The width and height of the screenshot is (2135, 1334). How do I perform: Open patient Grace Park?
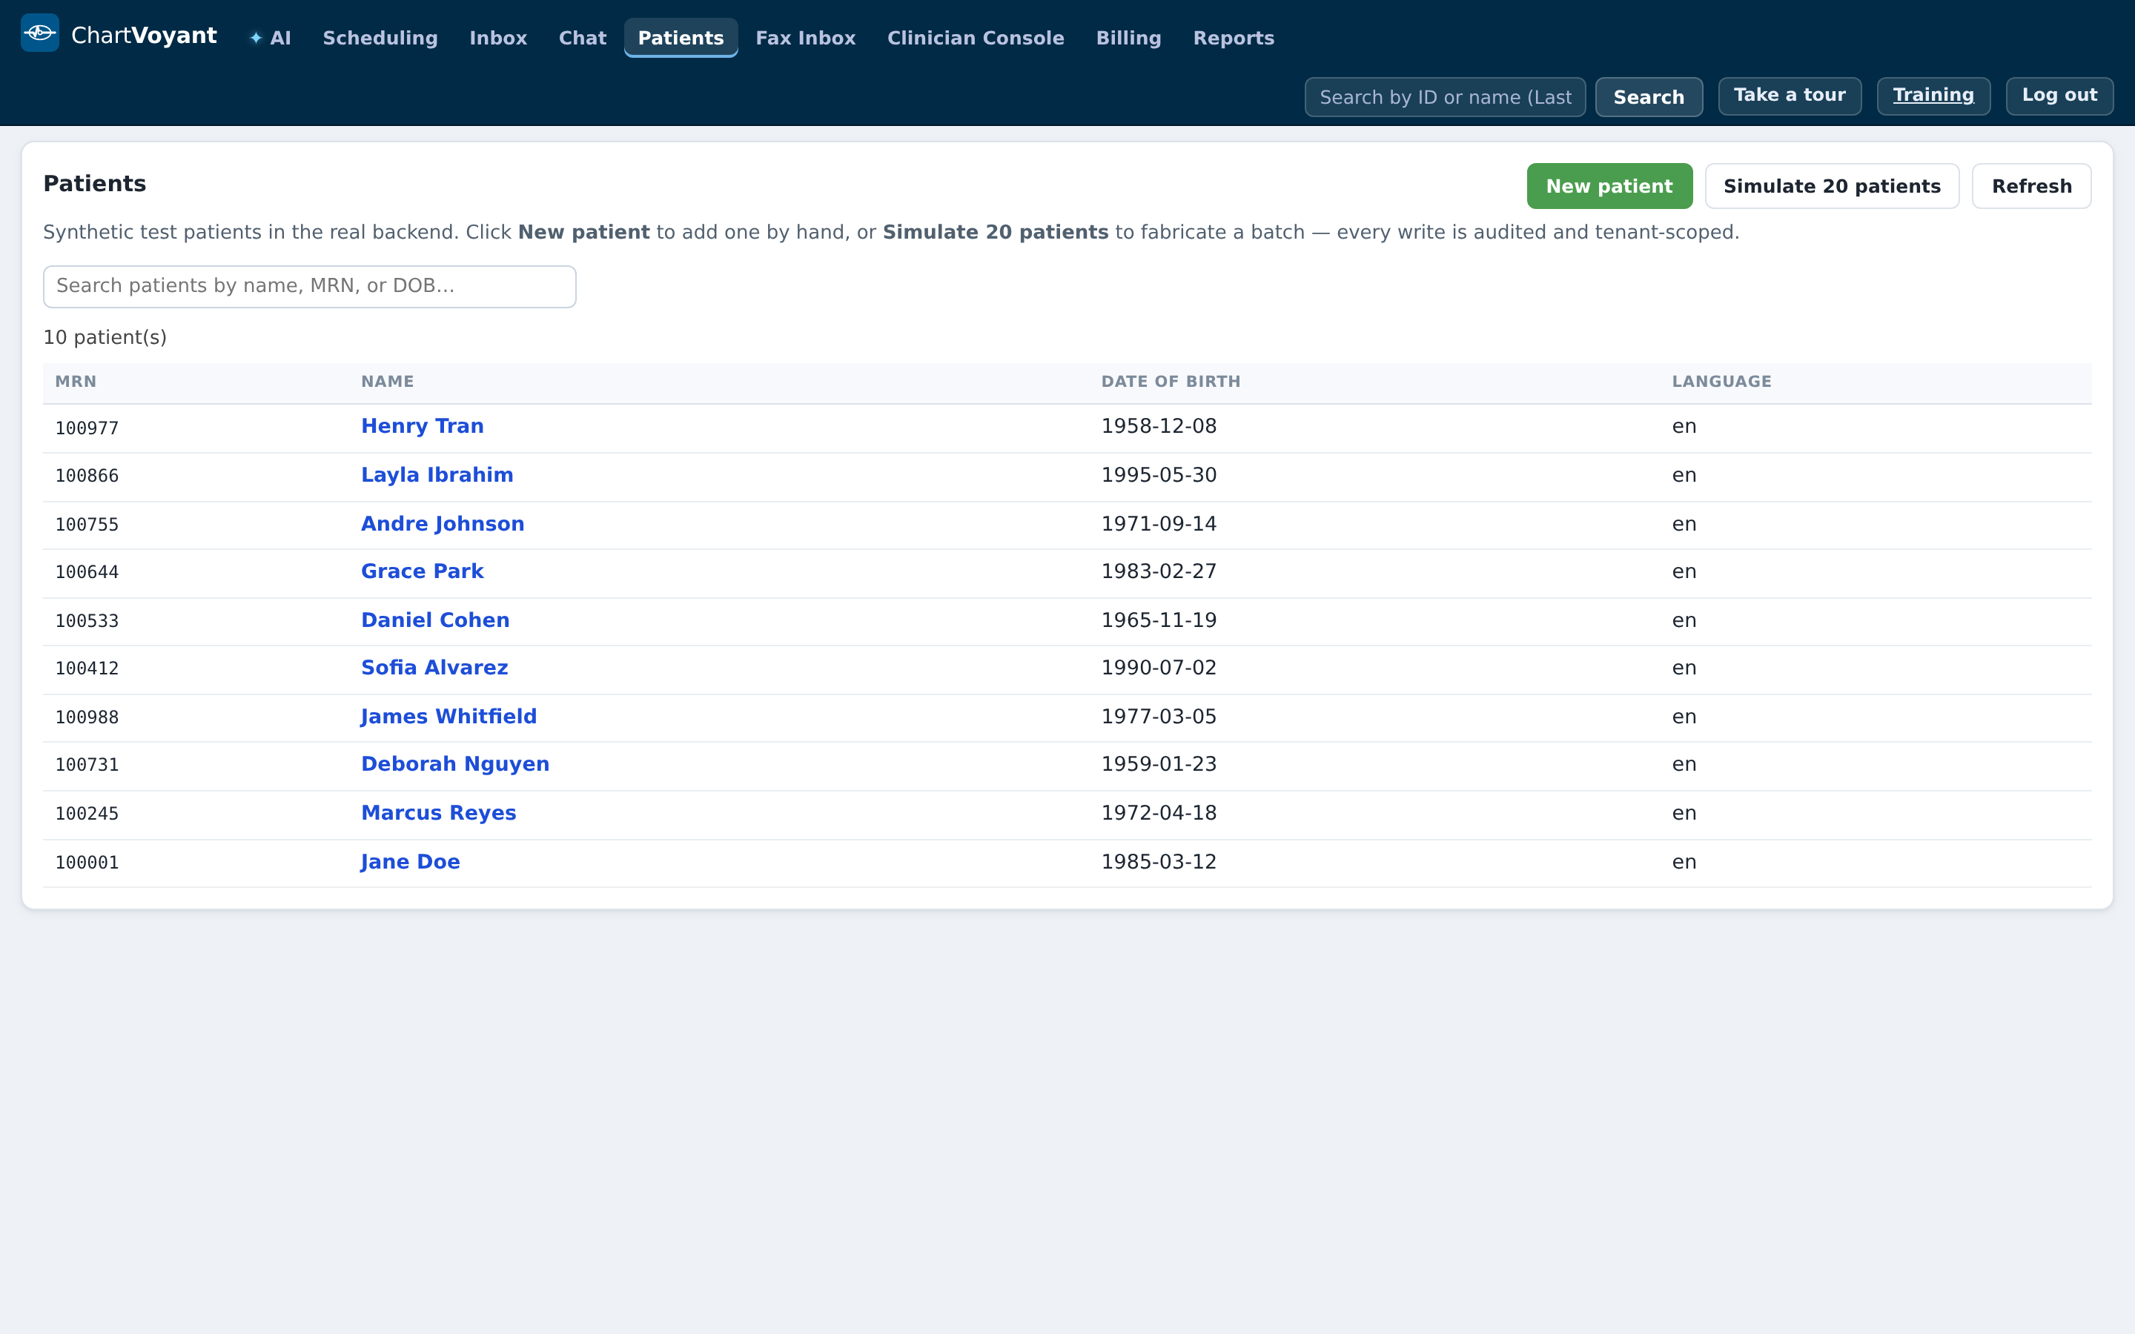pyautogui.click(x=423, y=571)
